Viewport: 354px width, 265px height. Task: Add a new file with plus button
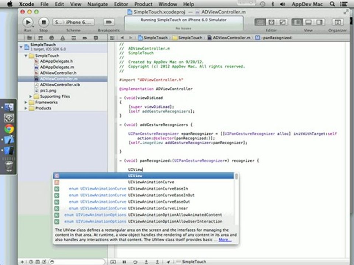22,262
